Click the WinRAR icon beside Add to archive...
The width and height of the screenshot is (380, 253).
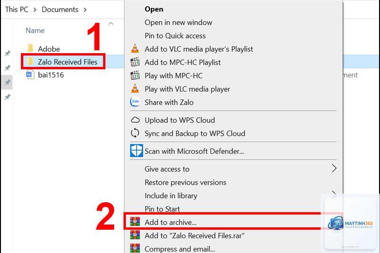[x=135, y=222]
